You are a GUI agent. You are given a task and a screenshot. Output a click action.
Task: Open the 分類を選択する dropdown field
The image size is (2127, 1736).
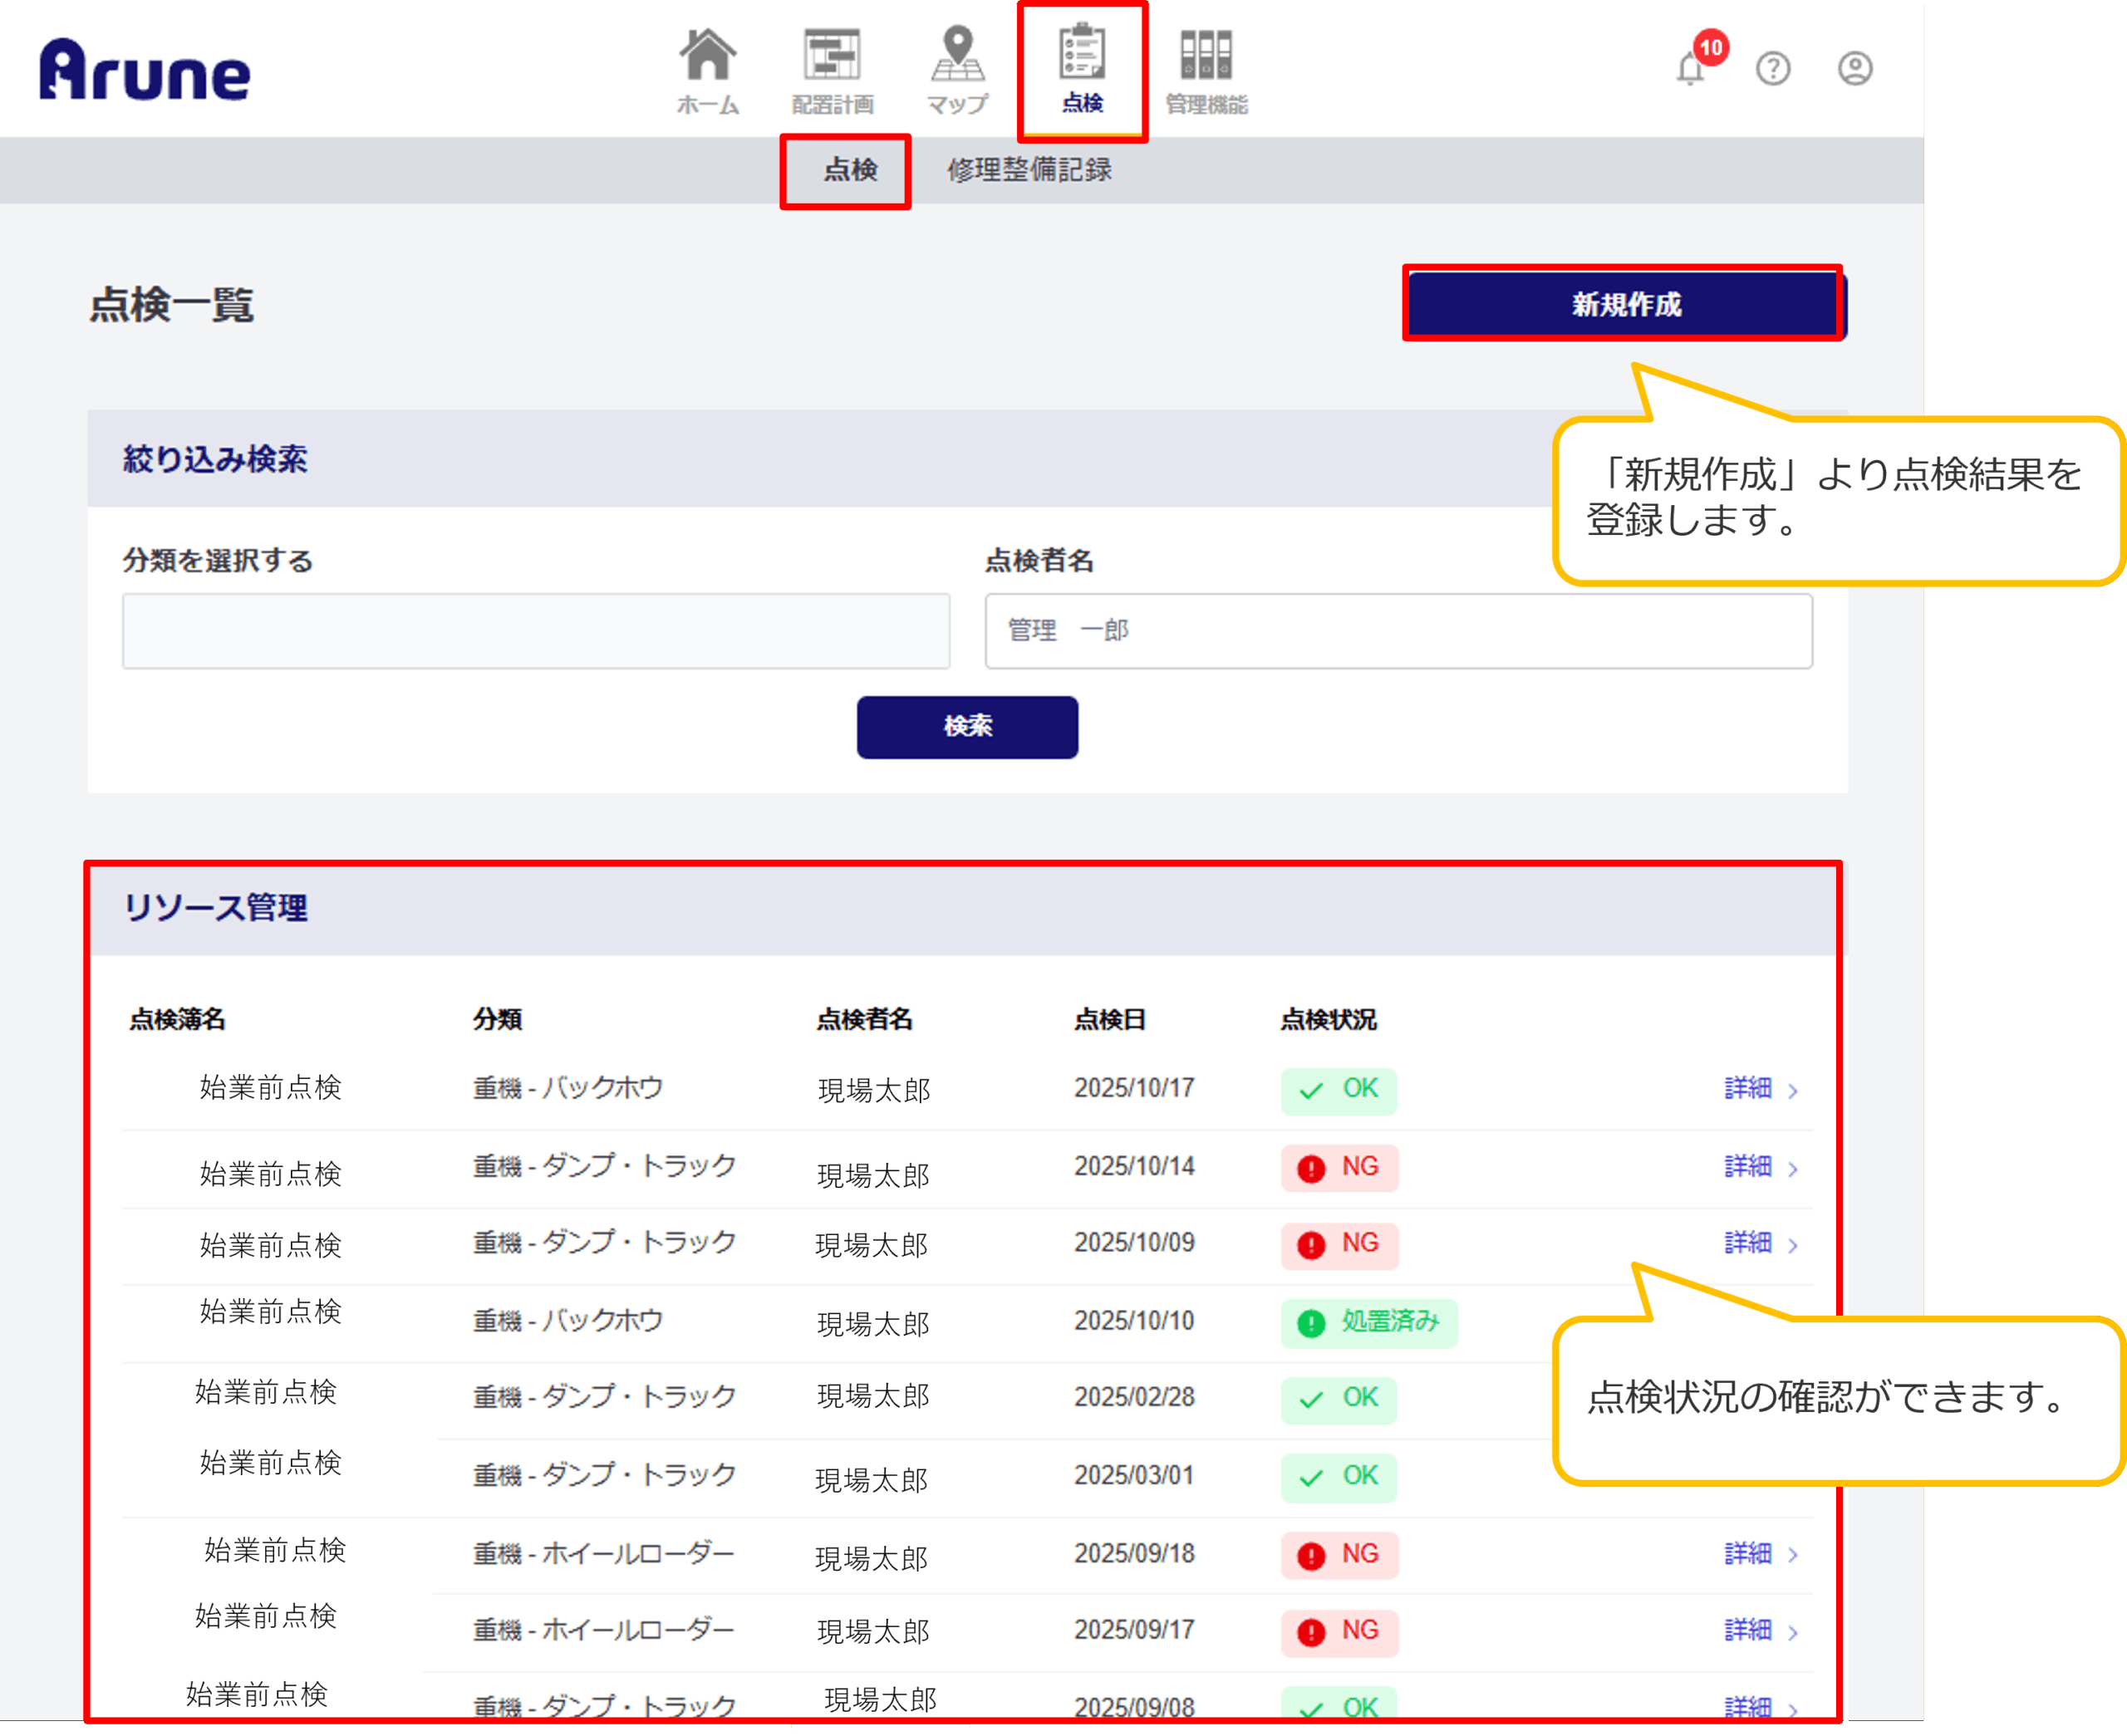coord(536,631)
